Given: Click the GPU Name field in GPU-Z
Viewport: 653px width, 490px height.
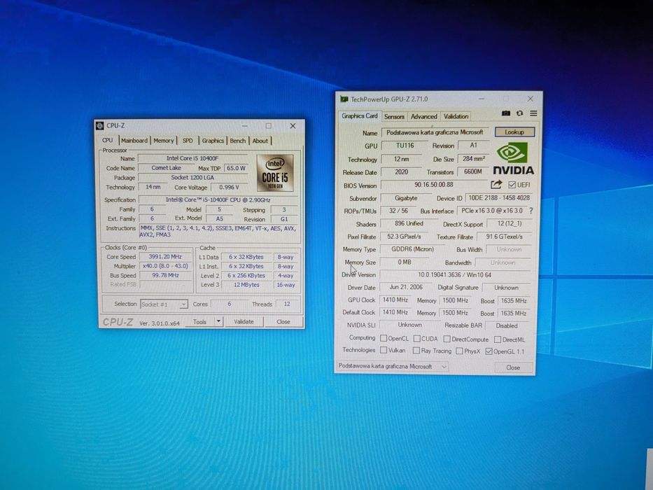Looking at the screenshot, I should point(435,132).
